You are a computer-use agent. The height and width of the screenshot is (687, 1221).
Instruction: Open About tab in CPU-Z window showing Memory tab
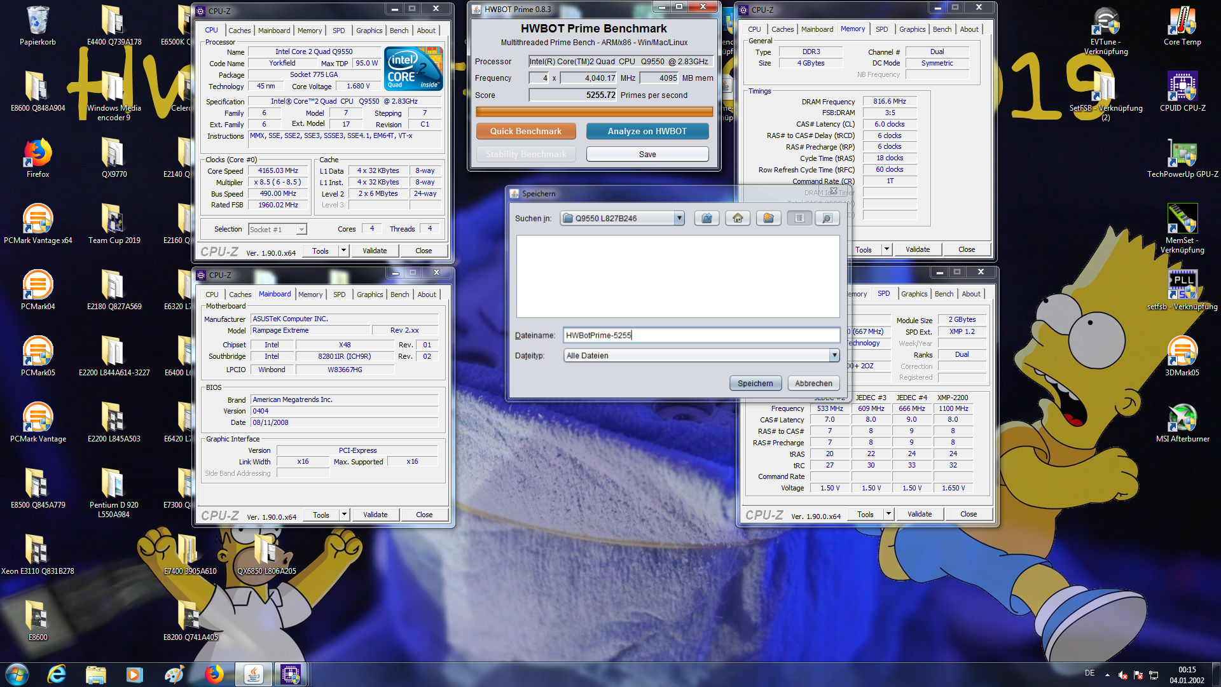coord(969,29)
